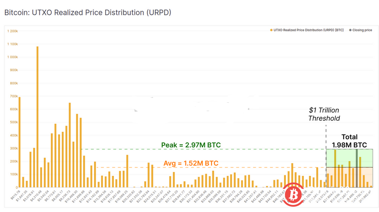Image resolution: width=379 pixels, height=212 pixels.
Task: Toggle the Closing price legend label
Action: tap(362, 30)
